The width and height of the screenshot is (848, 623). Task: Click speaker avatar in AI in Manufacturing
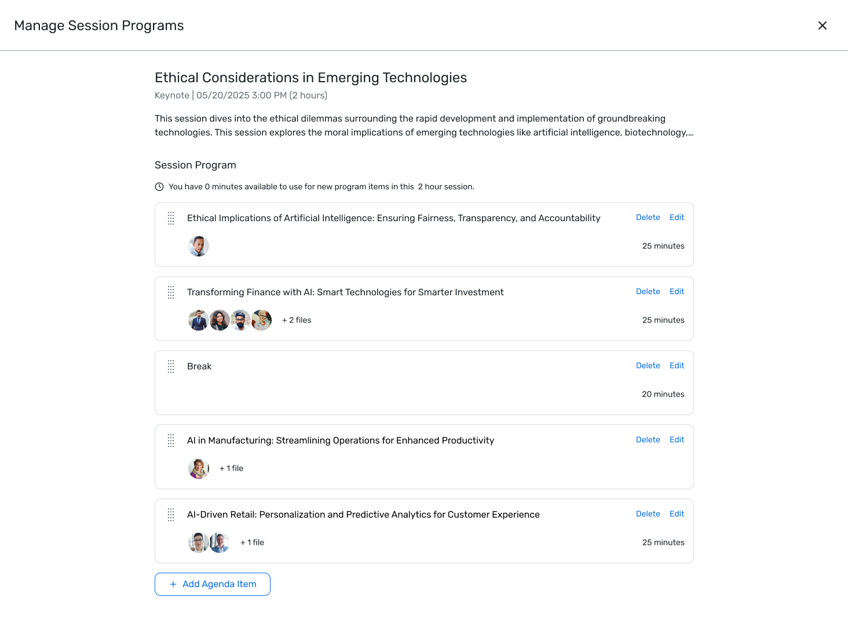[x=199, y=468]
